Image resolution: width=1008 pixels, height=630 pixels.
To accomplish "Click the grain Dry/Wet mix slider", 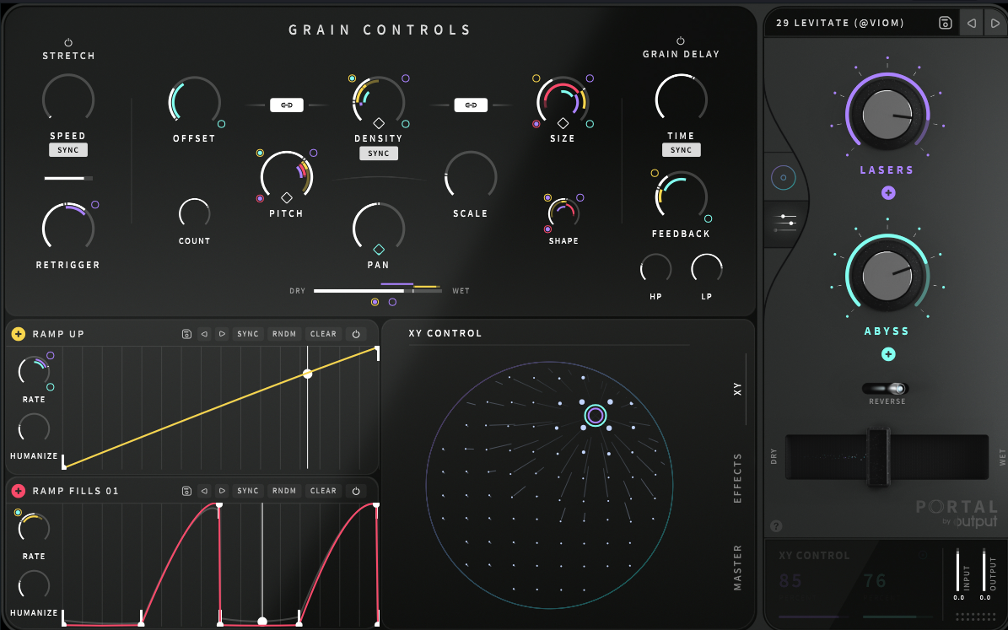I will tap(378, 291).
